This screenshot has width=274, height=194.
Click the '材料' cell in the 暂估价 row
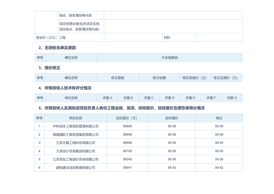[179, 38]
